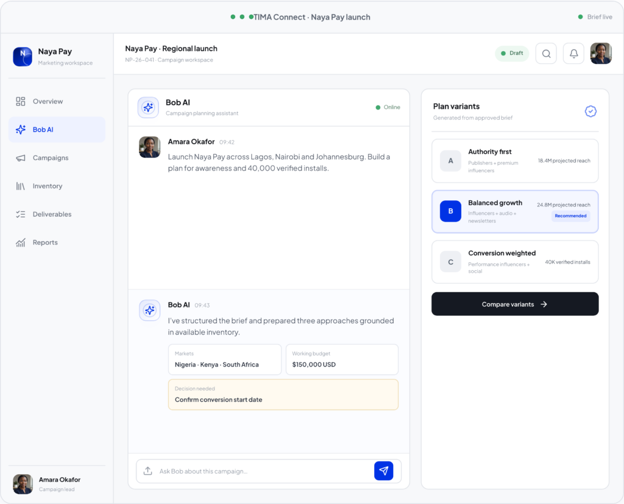The image size is (624, 504).
Task: Go to Overview menu item
Action: tap(57, 102)
